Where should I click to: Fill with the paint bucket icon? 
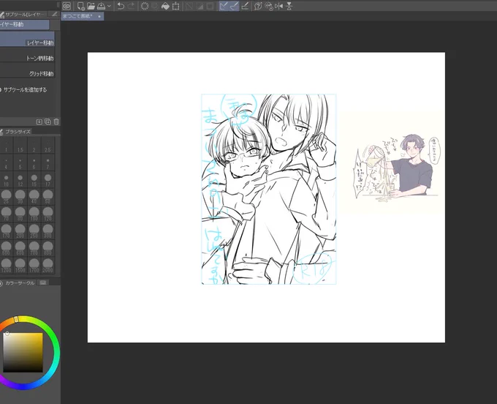pos(165,6)
